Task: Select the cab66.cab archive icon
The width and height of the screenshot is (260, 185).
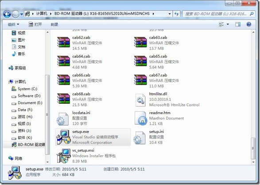Action: pyautogui.click(x=63, y=80)
